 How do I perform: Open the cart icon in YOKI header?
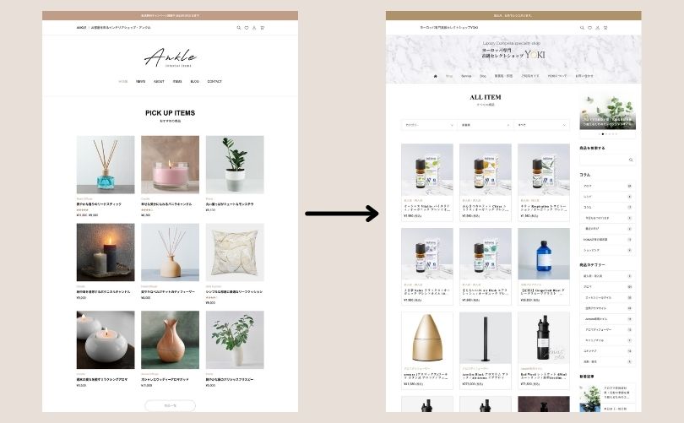[x=605, y=28]
